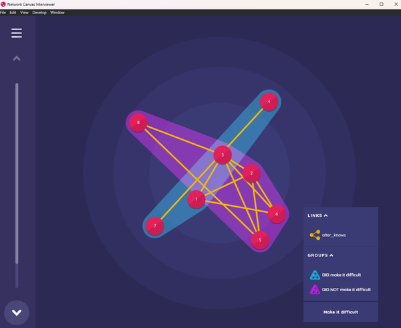This screenshot has height=328, width=401.
Task: Toggle DID NOT make it difficult group
Action: [341, 289]
